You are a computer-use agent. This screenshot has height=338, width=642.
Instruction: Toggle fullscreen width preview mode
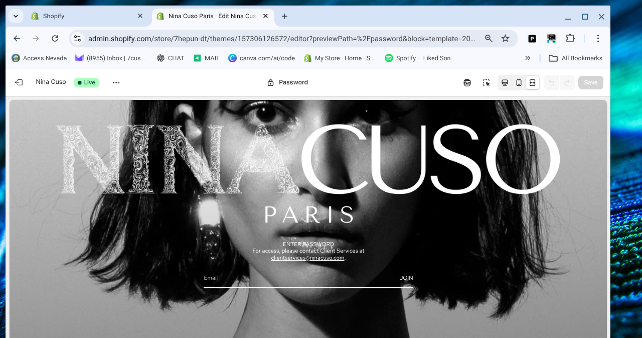point(533,83)
